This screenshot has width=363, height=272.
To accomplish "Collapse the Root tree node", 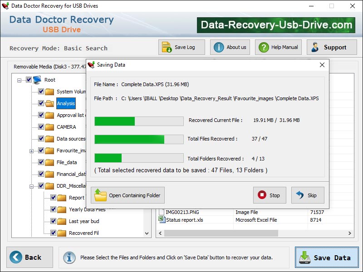I will click(x=20, y=80).
